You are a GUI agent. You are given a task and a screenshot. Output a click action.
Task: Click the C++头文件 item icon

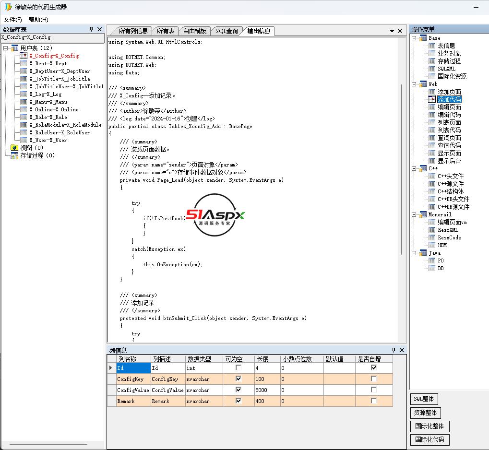tap(432, 176)
